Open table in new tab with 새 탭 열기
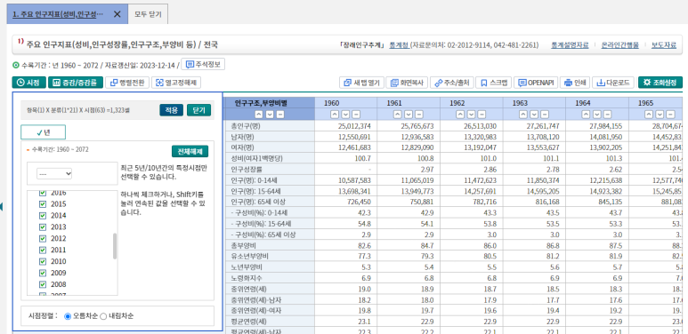688x334 pixels. (362, 83)
